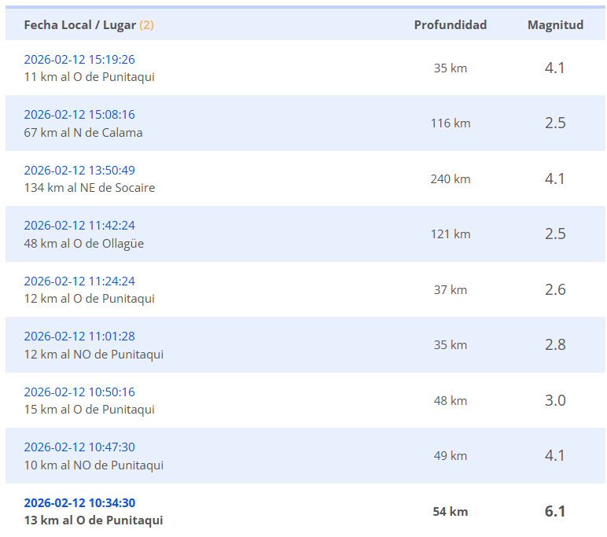Click the 240 km depth cell
The height and width of the screenshot is (537, 607).
click(x=451, y=179)
